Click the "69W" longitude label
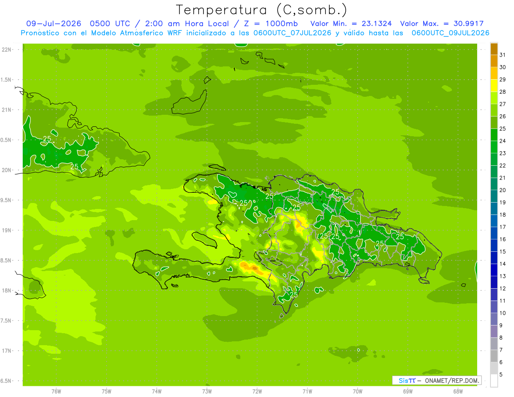 pos(408,391)
